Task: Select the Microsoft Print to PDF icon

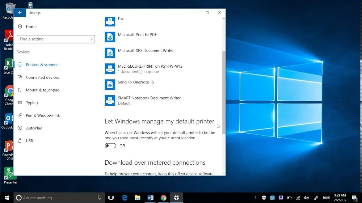Action: pos(110,37)
